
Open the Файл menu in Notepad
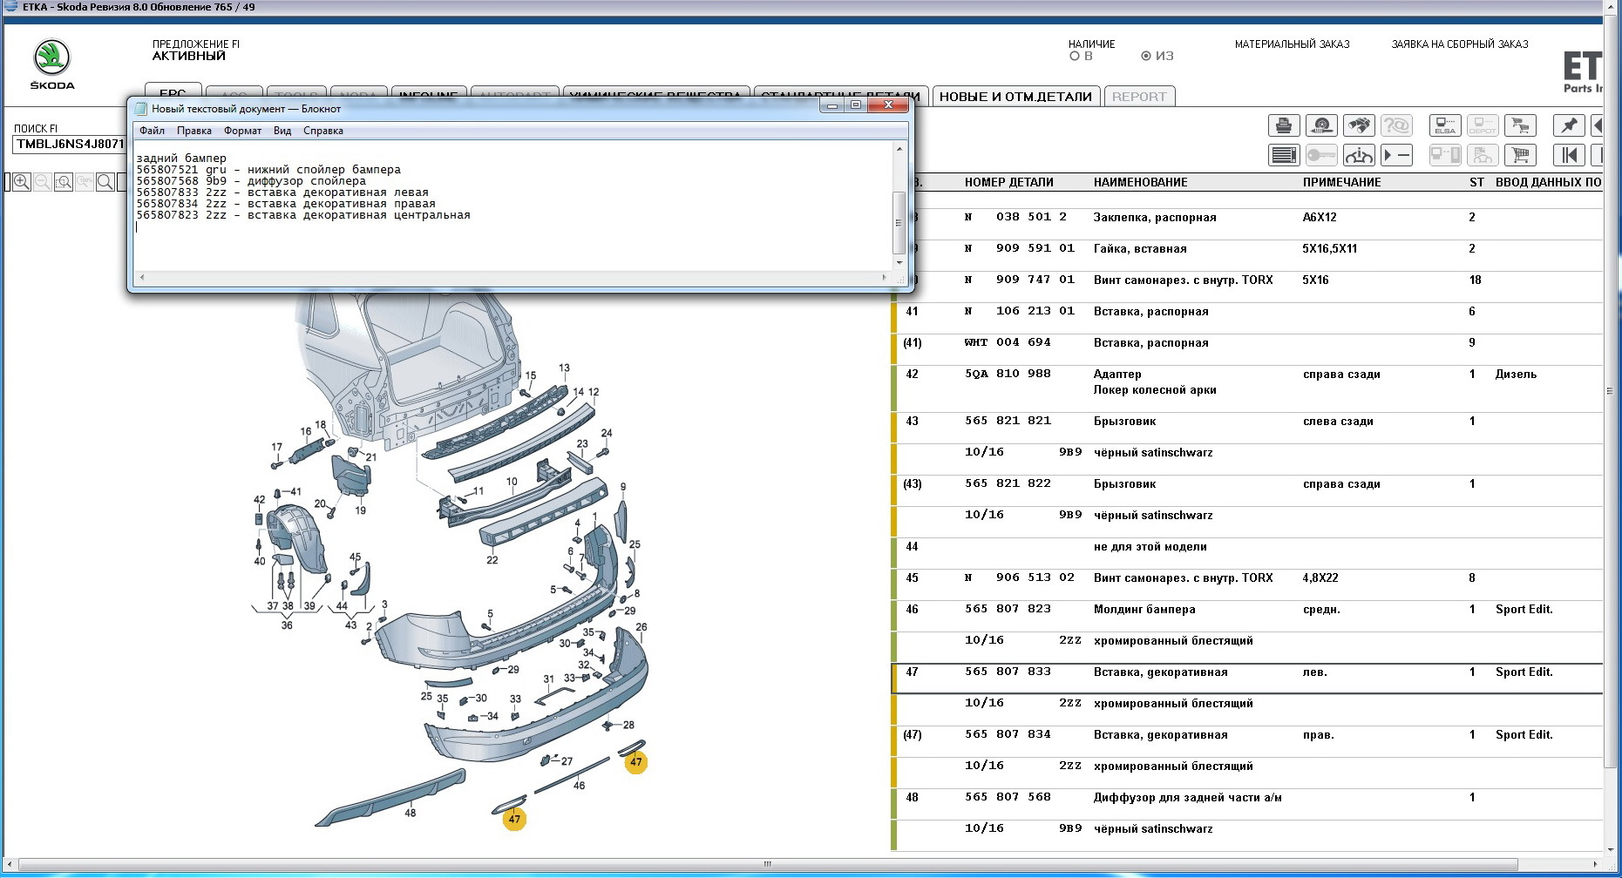click(x=152, y=131)
